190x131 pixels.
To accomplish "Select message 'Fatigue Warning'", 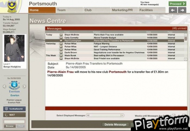I will point(102,44).
